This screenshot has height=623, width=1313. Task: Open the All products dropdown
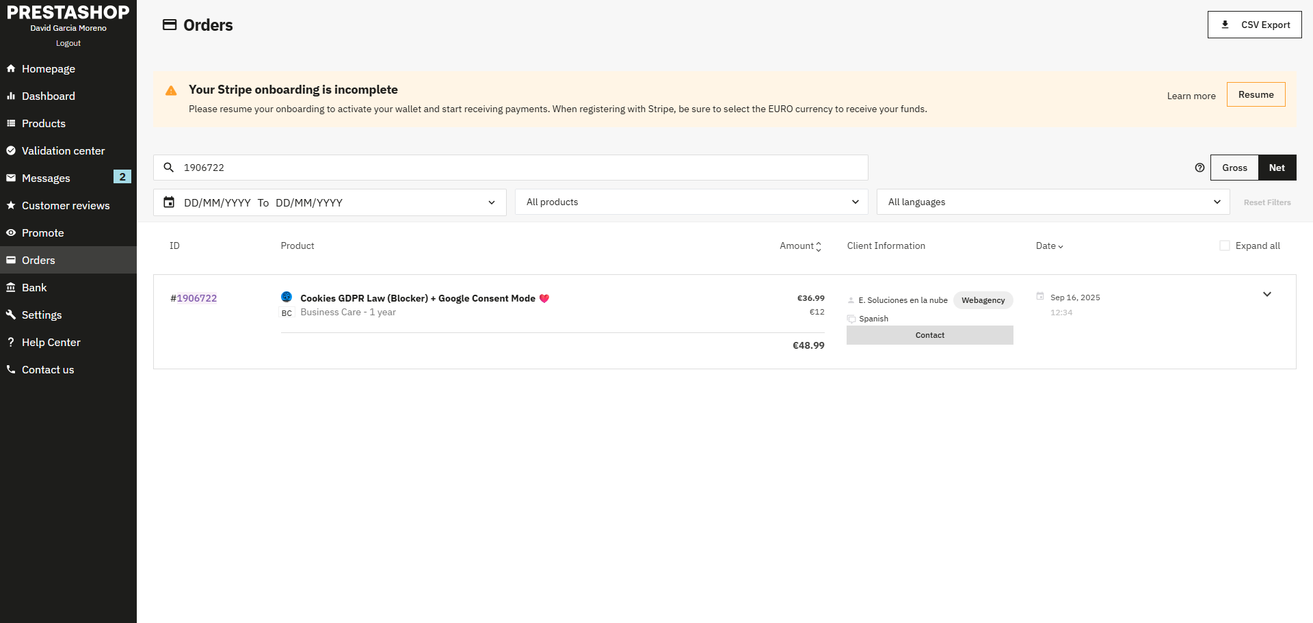(691, 202)
